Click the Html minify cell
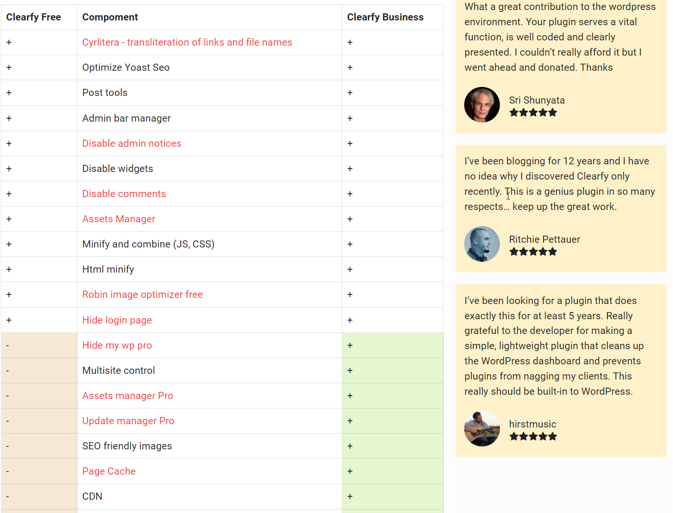This screenshot has height=513, width=673. (x=209, y=269)
